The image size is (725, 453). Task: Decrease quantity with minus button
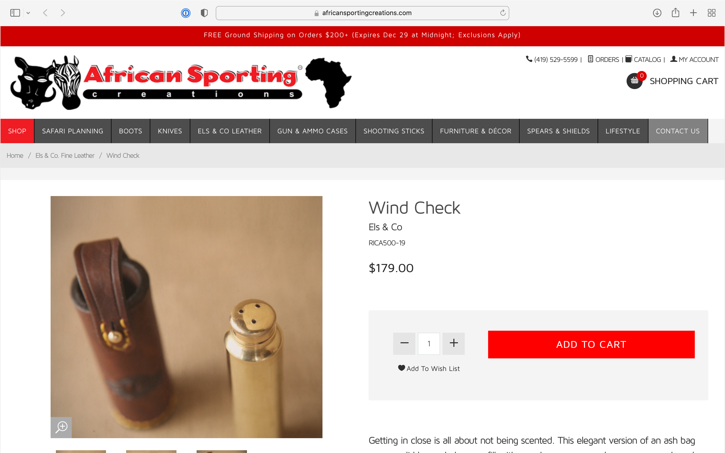pos(404,343)
